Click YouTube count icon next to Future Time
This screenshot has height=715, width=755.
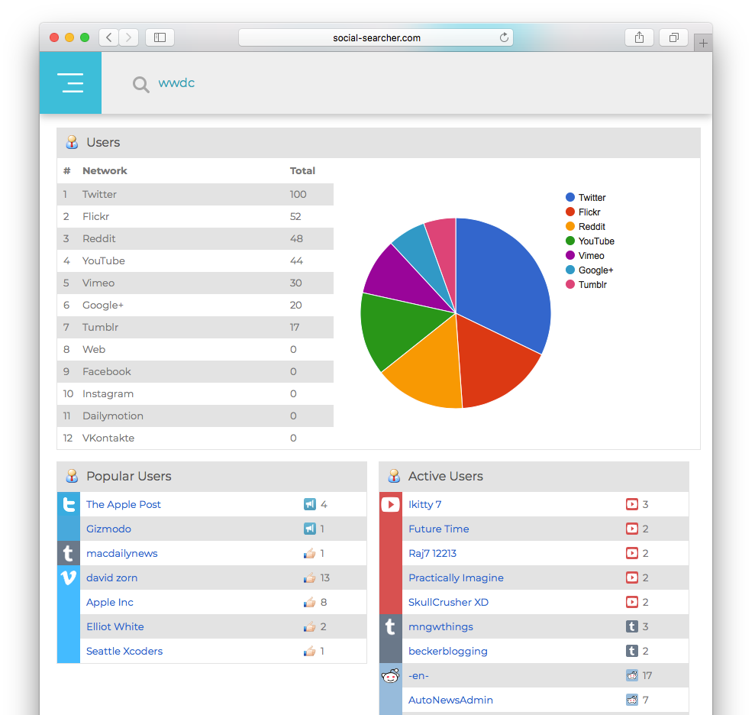pos(632,529)
